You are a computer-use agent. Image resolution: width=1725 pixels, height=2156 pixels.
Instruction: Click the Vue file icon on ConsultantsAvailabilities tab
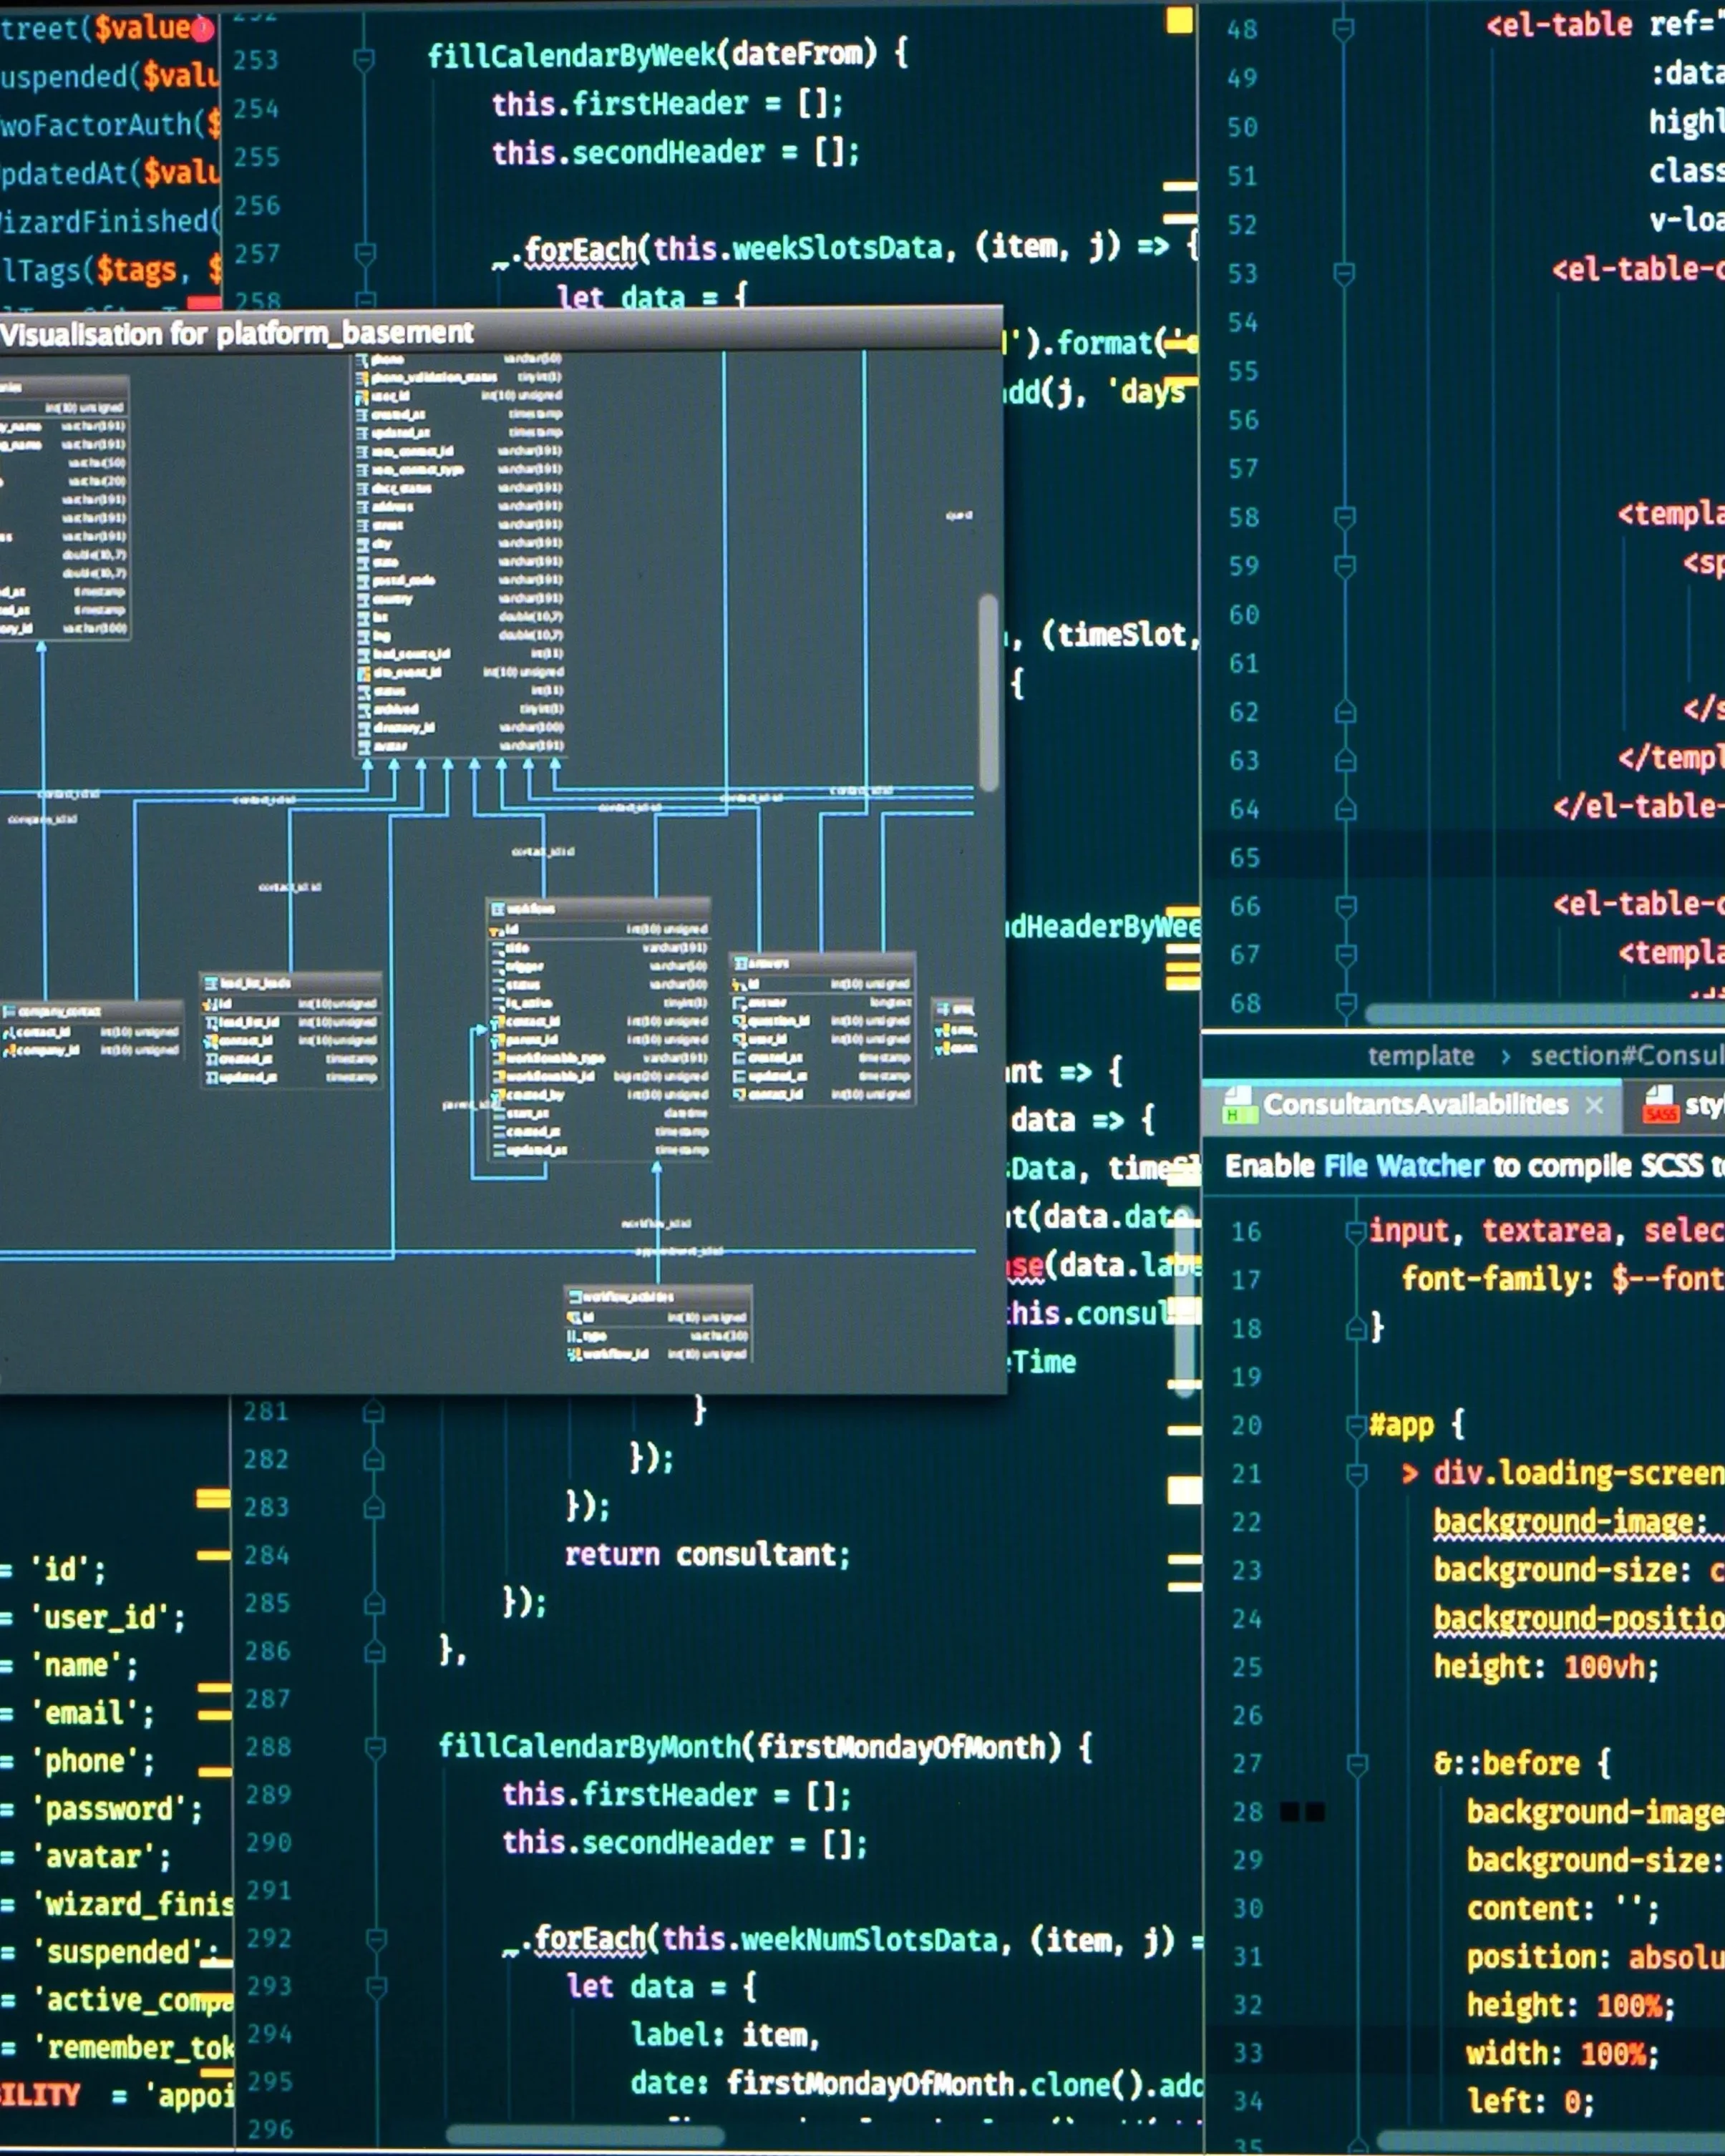(x=1240, y=1105)
